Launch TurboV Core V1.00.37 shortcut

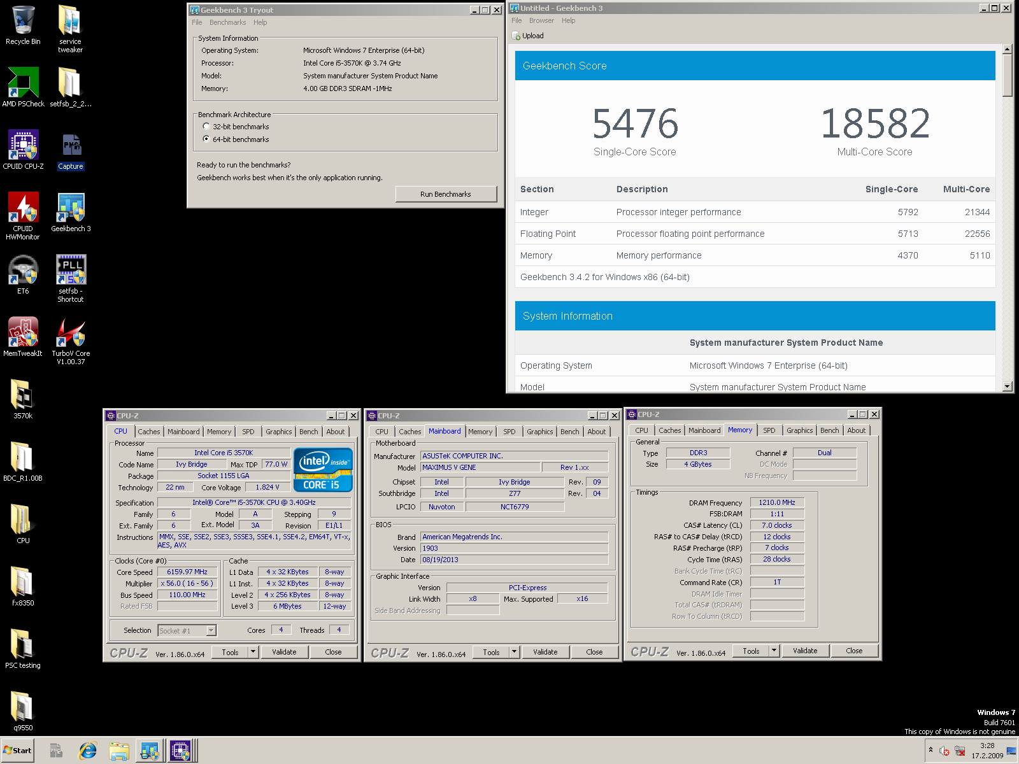click(x=71, y=341)
